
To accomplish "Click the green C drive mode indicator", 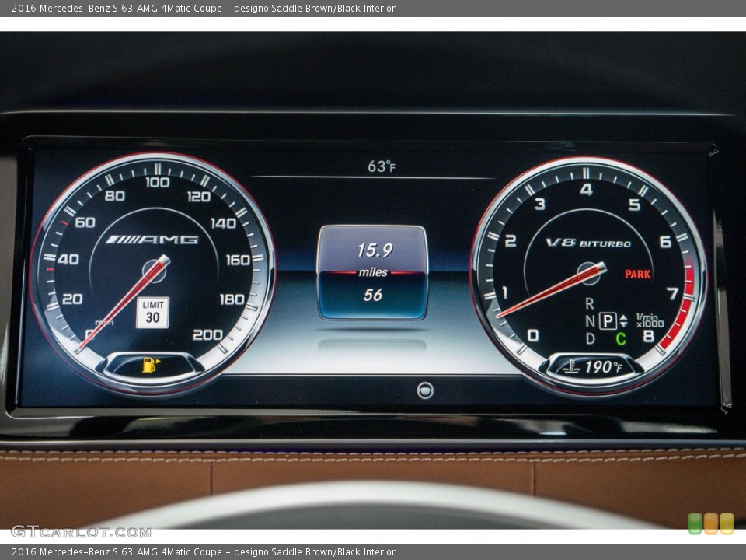I will pyautogui.click(x=620, y=339).
